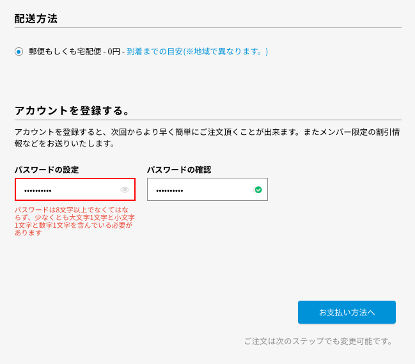This screenshot has width=415, height=364.
Task: Click the red password requirement error message
Action: [x=75, y=221]
